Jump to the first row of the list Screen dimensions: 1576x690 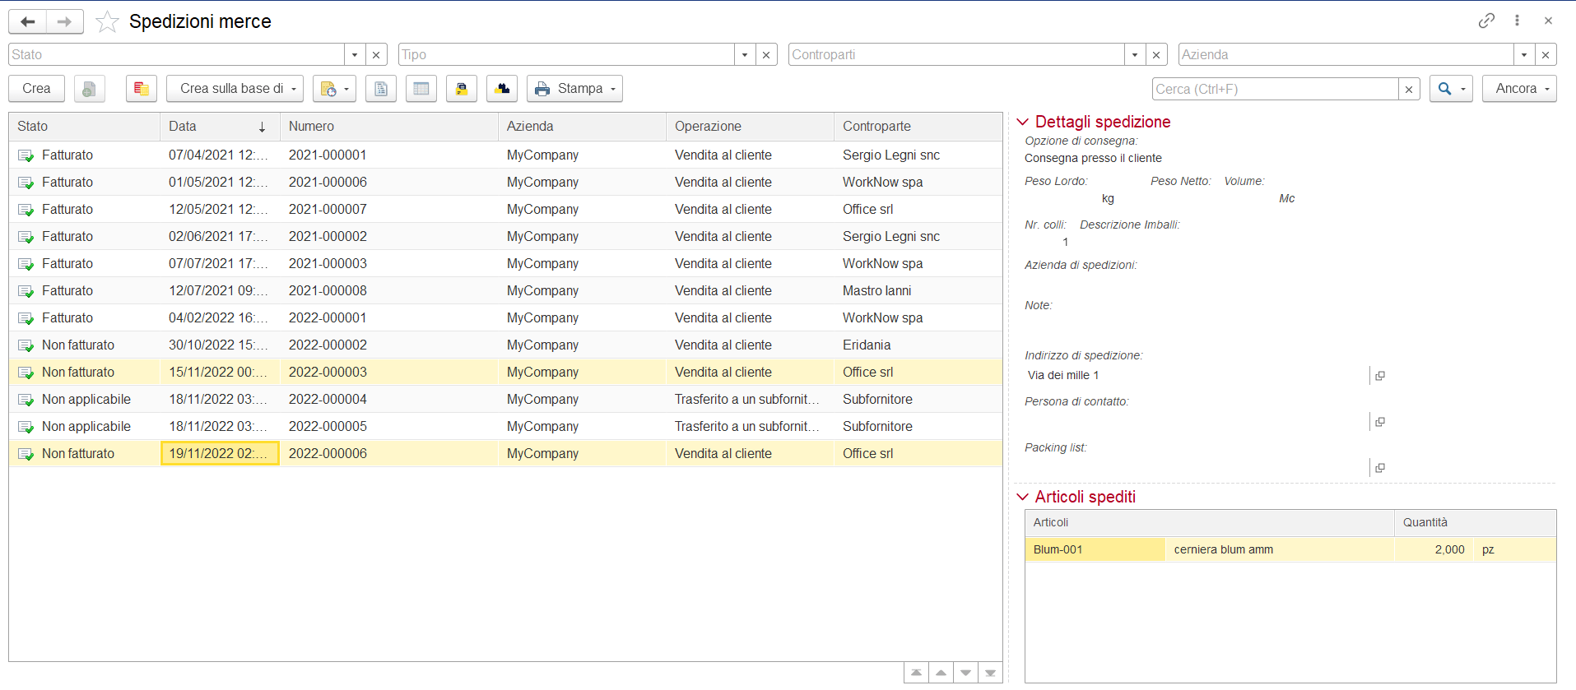(916, 673)
